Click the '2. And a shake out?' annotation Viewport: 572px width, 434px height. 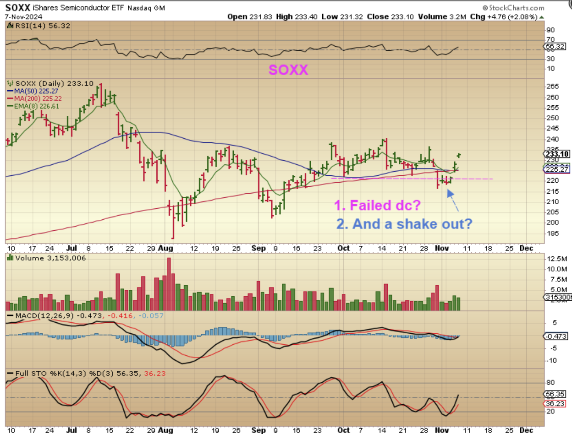point(404,224)
